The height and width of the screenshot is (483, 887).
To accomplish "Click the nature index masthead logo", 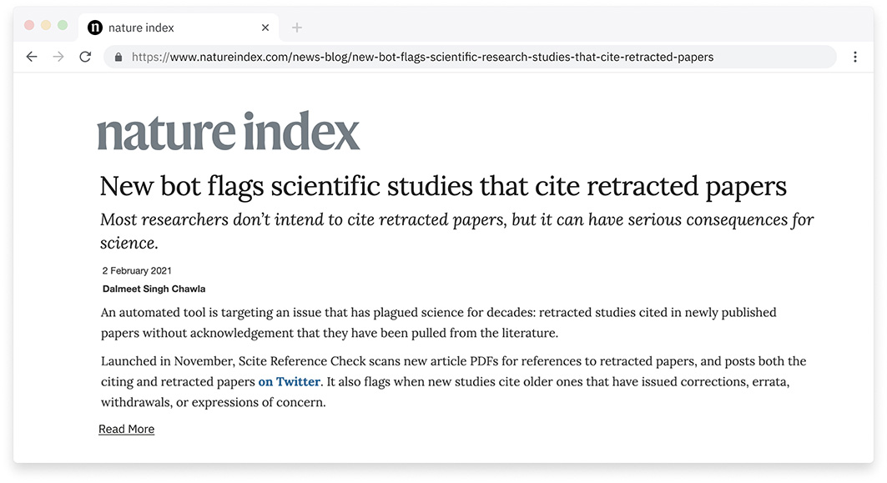I will [x=228, y=130].
